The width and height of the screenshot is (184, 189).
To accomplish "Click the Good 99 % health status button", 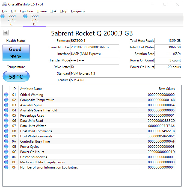I will (x=16, y=53).
